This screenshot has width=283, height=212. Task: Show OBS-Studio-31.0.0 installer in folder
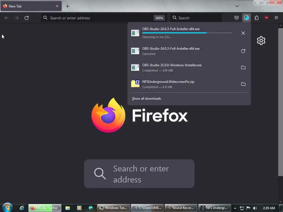point(243,68)
